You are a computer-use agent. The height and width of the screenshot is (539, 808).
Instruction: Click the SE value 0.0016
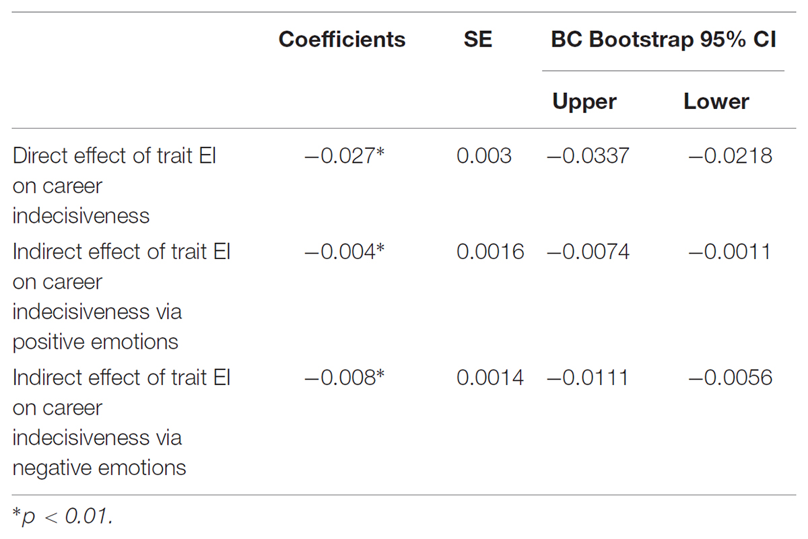[x=490, y=252]
